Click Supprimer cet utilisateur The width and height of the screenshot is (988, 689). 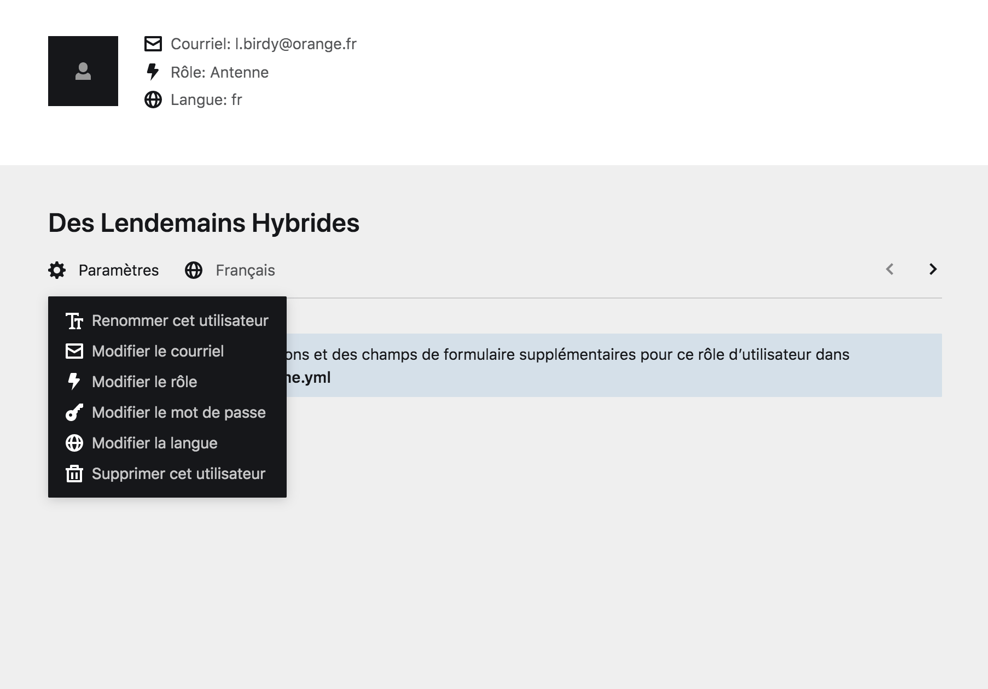[178, 474]
